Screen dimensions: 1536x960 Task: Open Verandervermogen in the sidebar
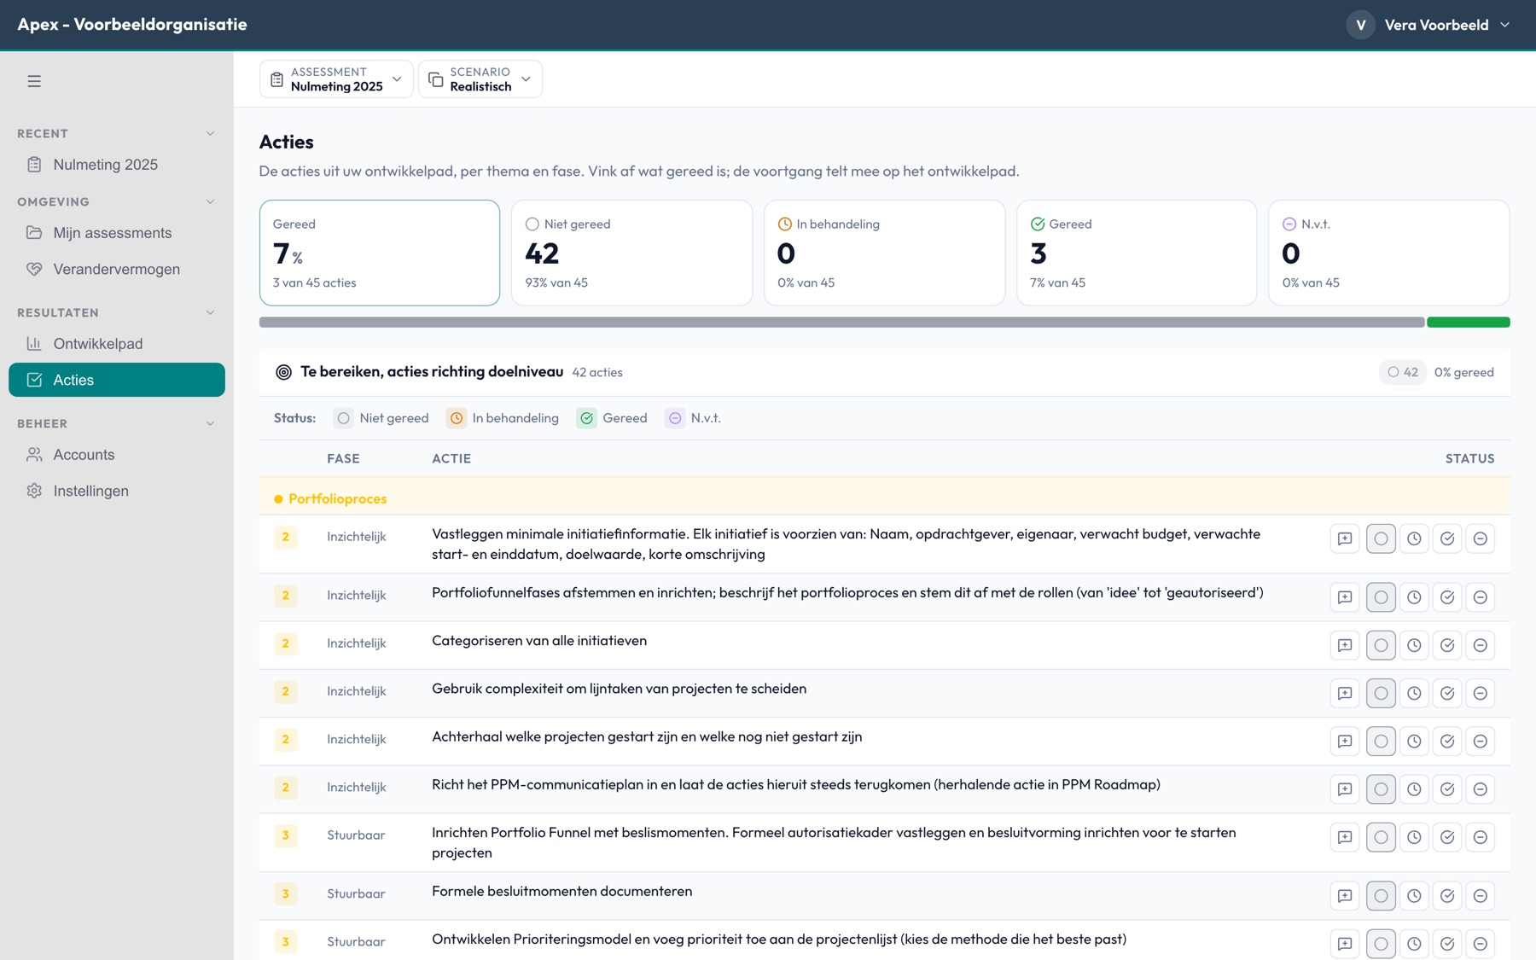(117, 269)
